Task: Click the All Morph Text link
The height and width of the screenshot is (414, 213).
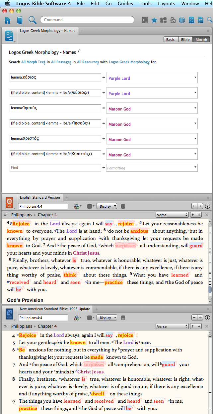Action: 33,62
